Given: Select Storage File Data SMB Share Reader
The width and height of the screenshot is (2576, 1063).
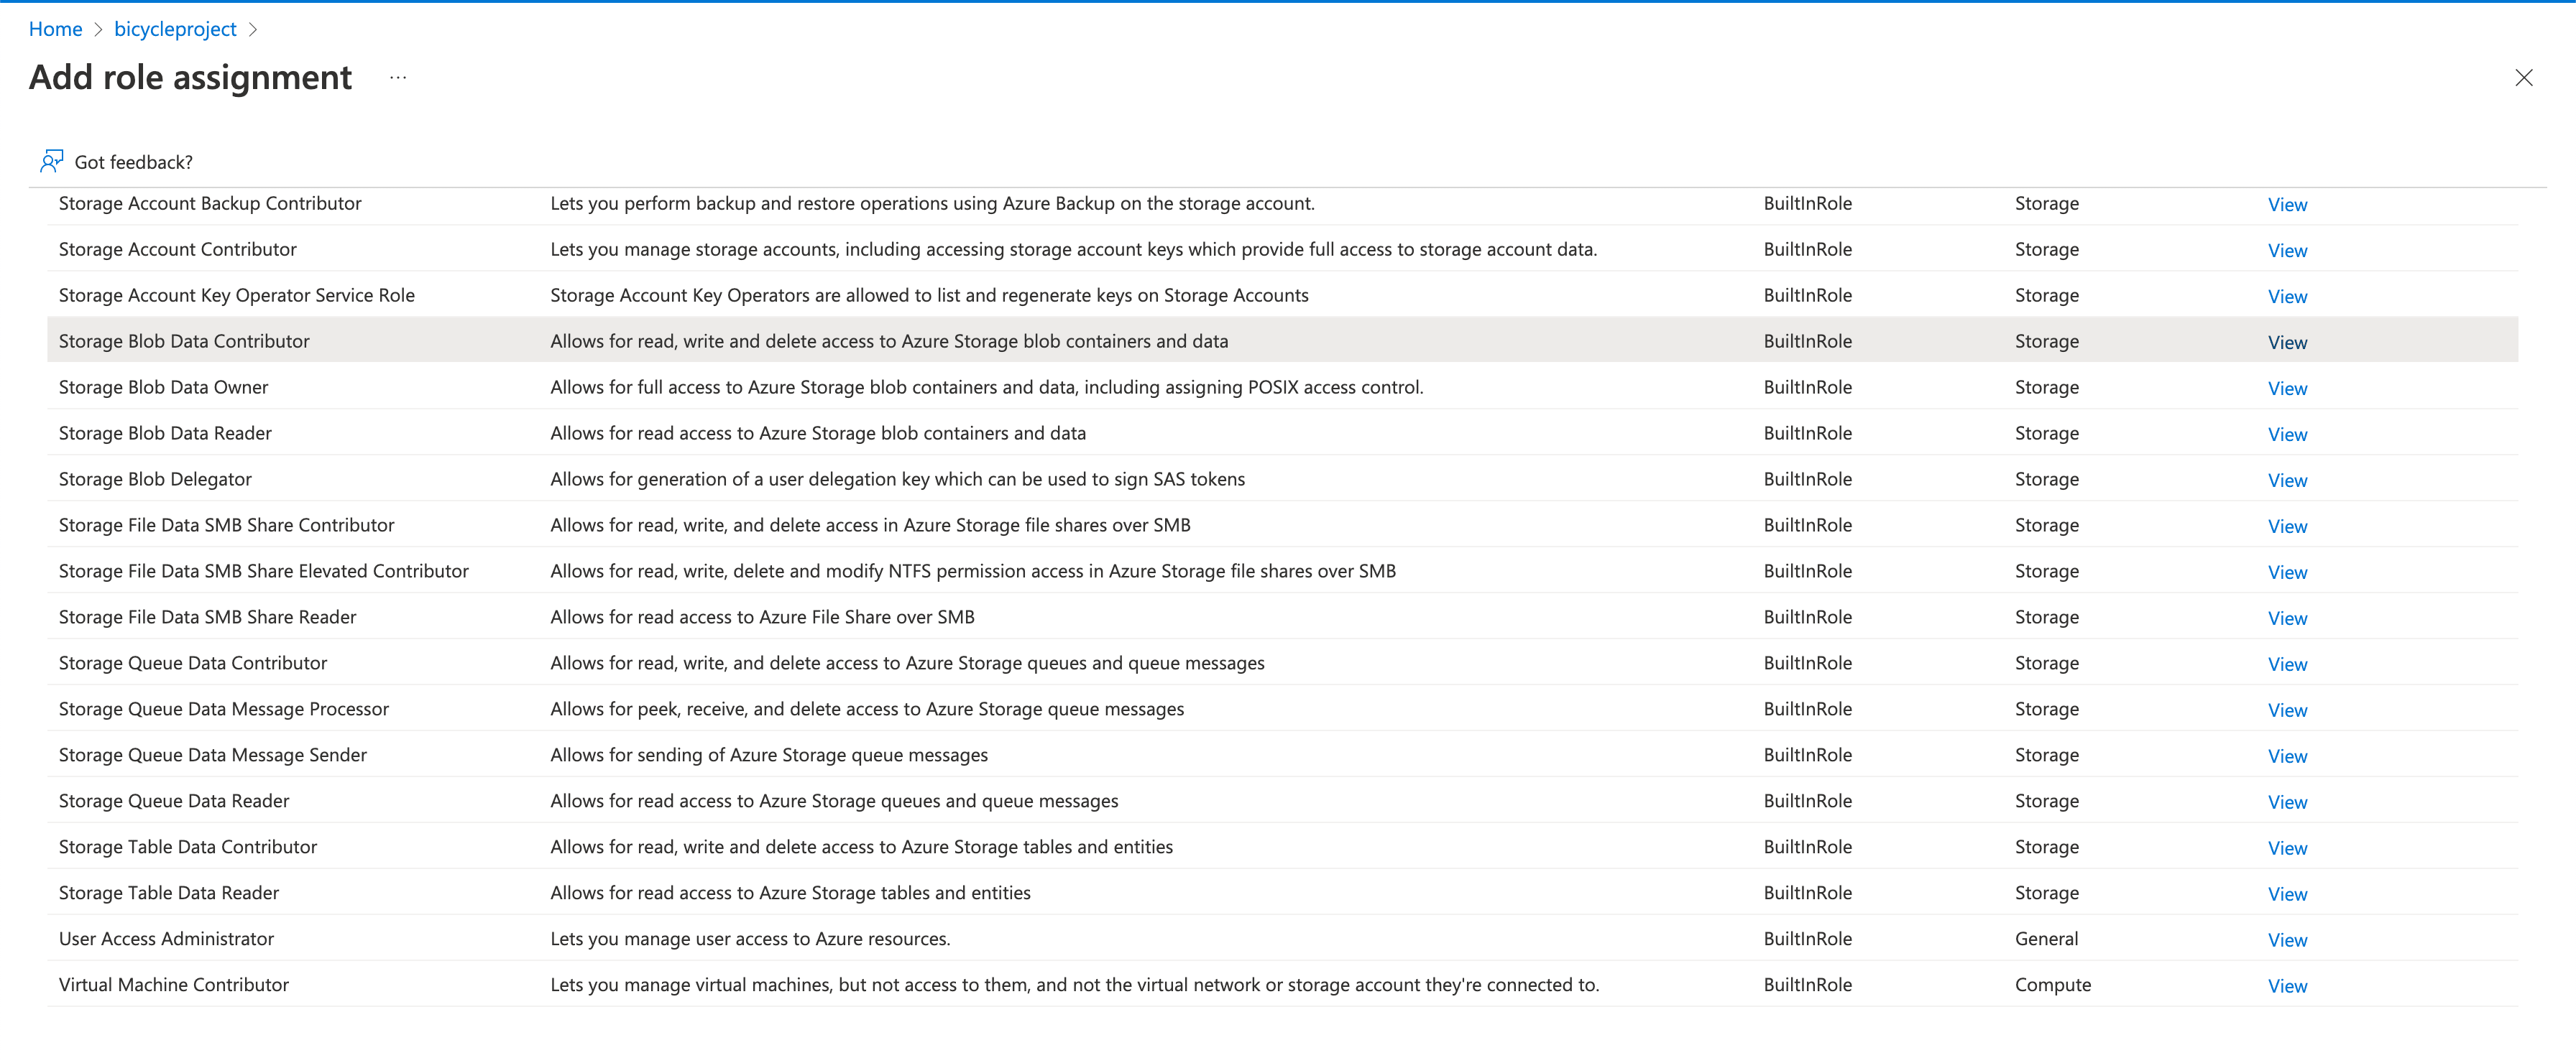Looking at the screenshot, I should pyautogui.click(x=207, y=618).
